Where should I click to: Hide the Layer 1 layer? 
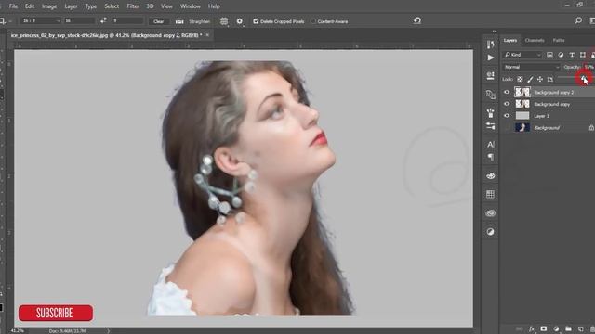(507, 115)
